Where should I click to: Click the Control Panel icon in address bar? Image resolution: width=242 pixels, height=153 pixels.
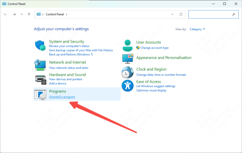tap(39, 14)
